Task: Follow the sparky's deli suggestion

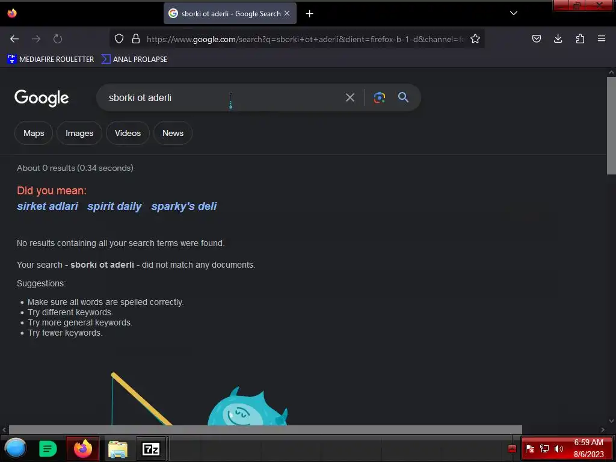Action: tap(184, 206)
